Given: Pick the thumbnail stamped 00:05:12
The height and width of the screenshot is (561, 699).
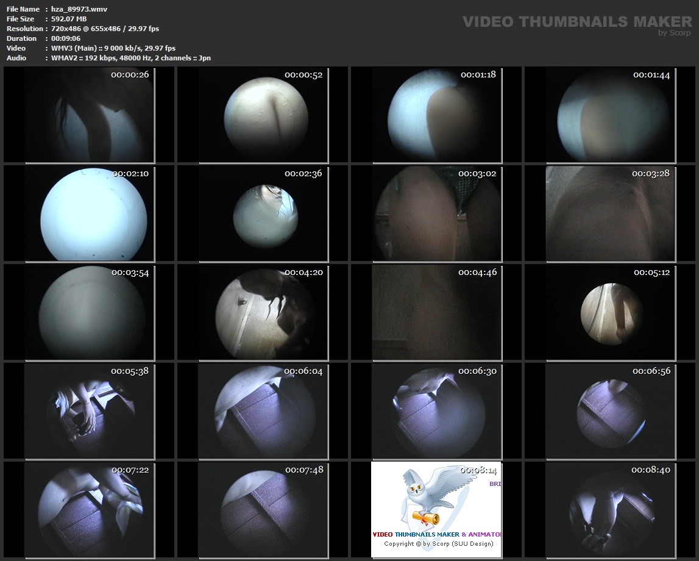Looking at the screenshot, I should click(610, 312).
